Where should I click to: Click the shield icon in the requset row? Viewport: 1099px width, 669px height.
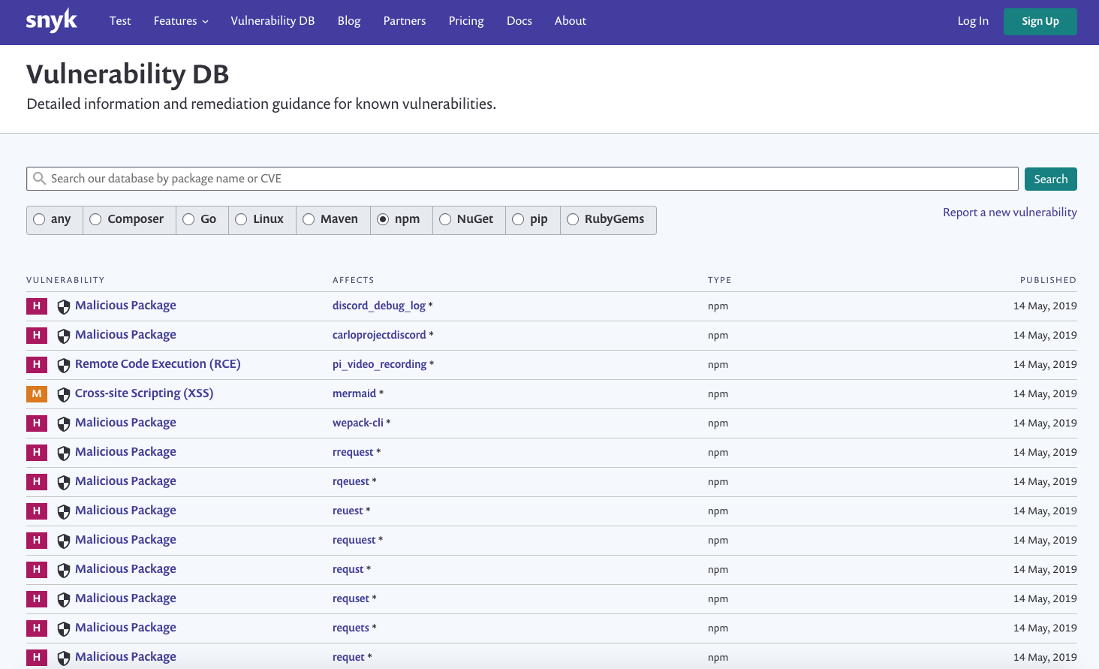tap(64, 599)
